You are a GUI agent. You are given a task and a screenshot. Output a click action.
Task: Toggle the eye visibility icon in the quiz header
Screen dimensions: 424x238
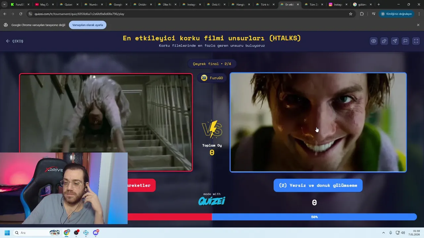(374, 41)
